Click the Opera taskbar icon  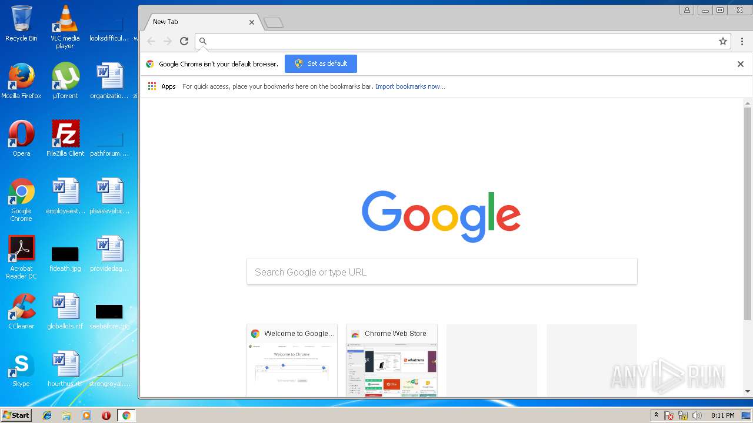tap(106, 415)
